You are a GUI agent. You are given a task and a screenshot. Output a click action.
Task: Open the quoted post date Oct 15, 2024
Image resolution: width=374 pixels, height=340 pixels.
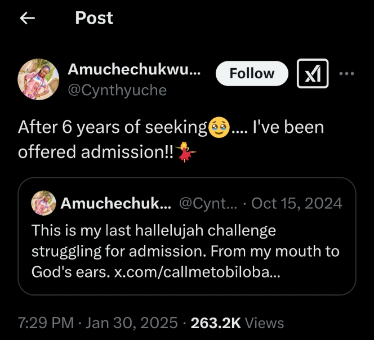pyautogui.click(x=297, y=203)
